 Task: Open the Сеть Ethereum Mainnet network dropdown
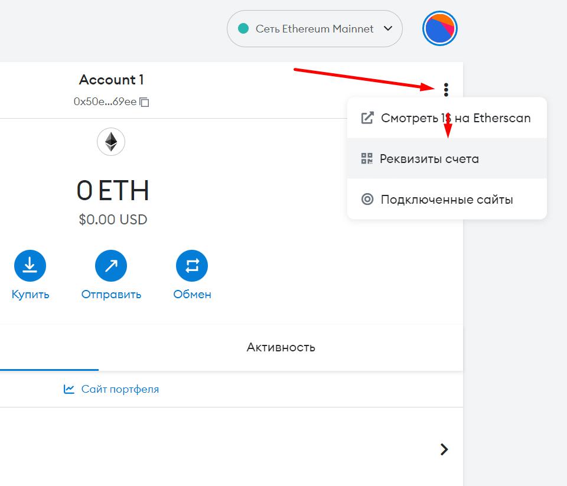pyautogui.click(x=314, y=28)
